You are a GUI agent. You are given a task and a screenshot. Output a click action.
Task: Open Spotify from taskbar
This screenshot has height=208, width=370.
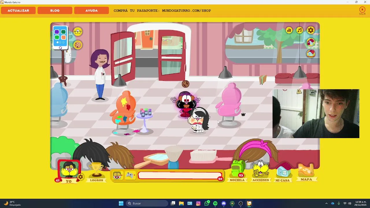pyautogui.click(x=215, y=203)
